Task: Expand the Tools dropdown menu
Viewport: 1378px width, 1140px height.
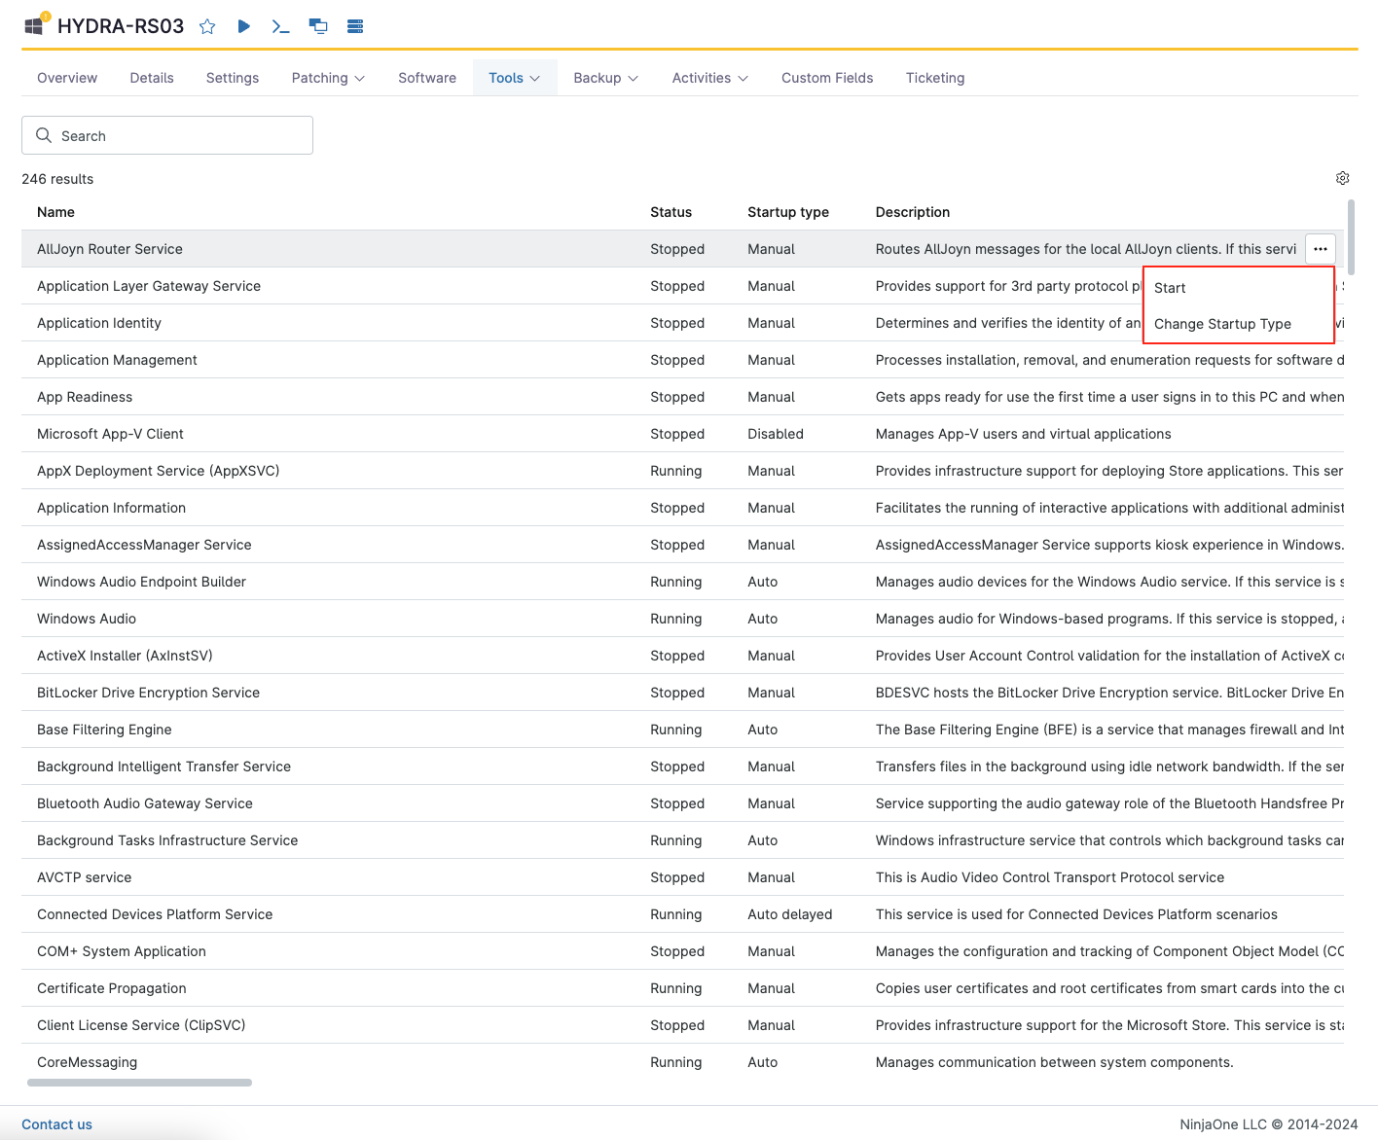Action: click(514, 78)
